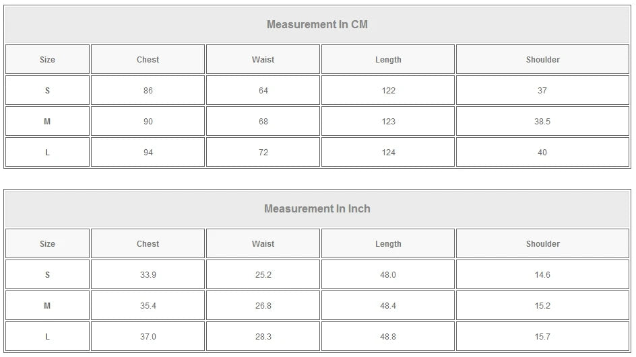Select the size M row label in CM table
The width and height of the screenshot is (636, 357).
(47, 122)
